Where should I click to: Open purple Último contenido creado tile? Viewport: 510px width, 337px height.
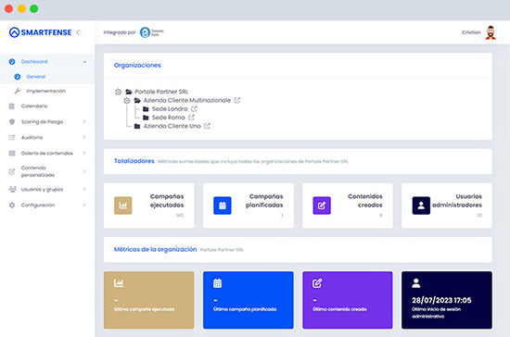(348, 300)
